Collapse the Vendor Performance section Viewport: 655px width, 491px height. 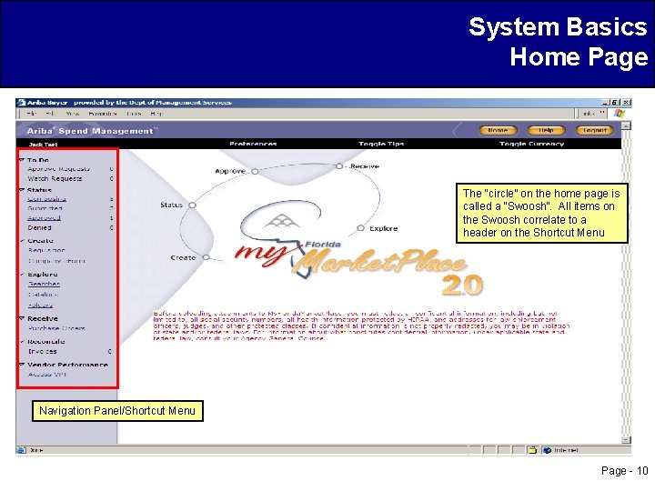point(22,365)
